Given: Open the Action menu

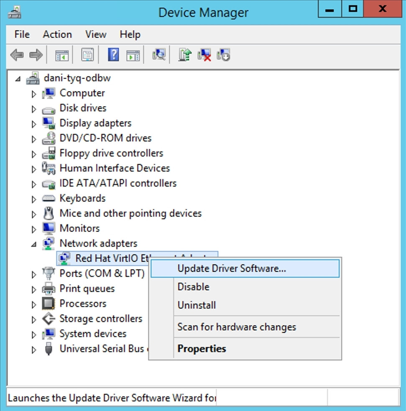Looking at the screenshot, I should 57,34.
